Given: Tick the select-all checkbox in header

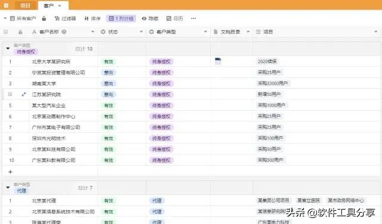Looking at the screenshot, I should [6, 32].
